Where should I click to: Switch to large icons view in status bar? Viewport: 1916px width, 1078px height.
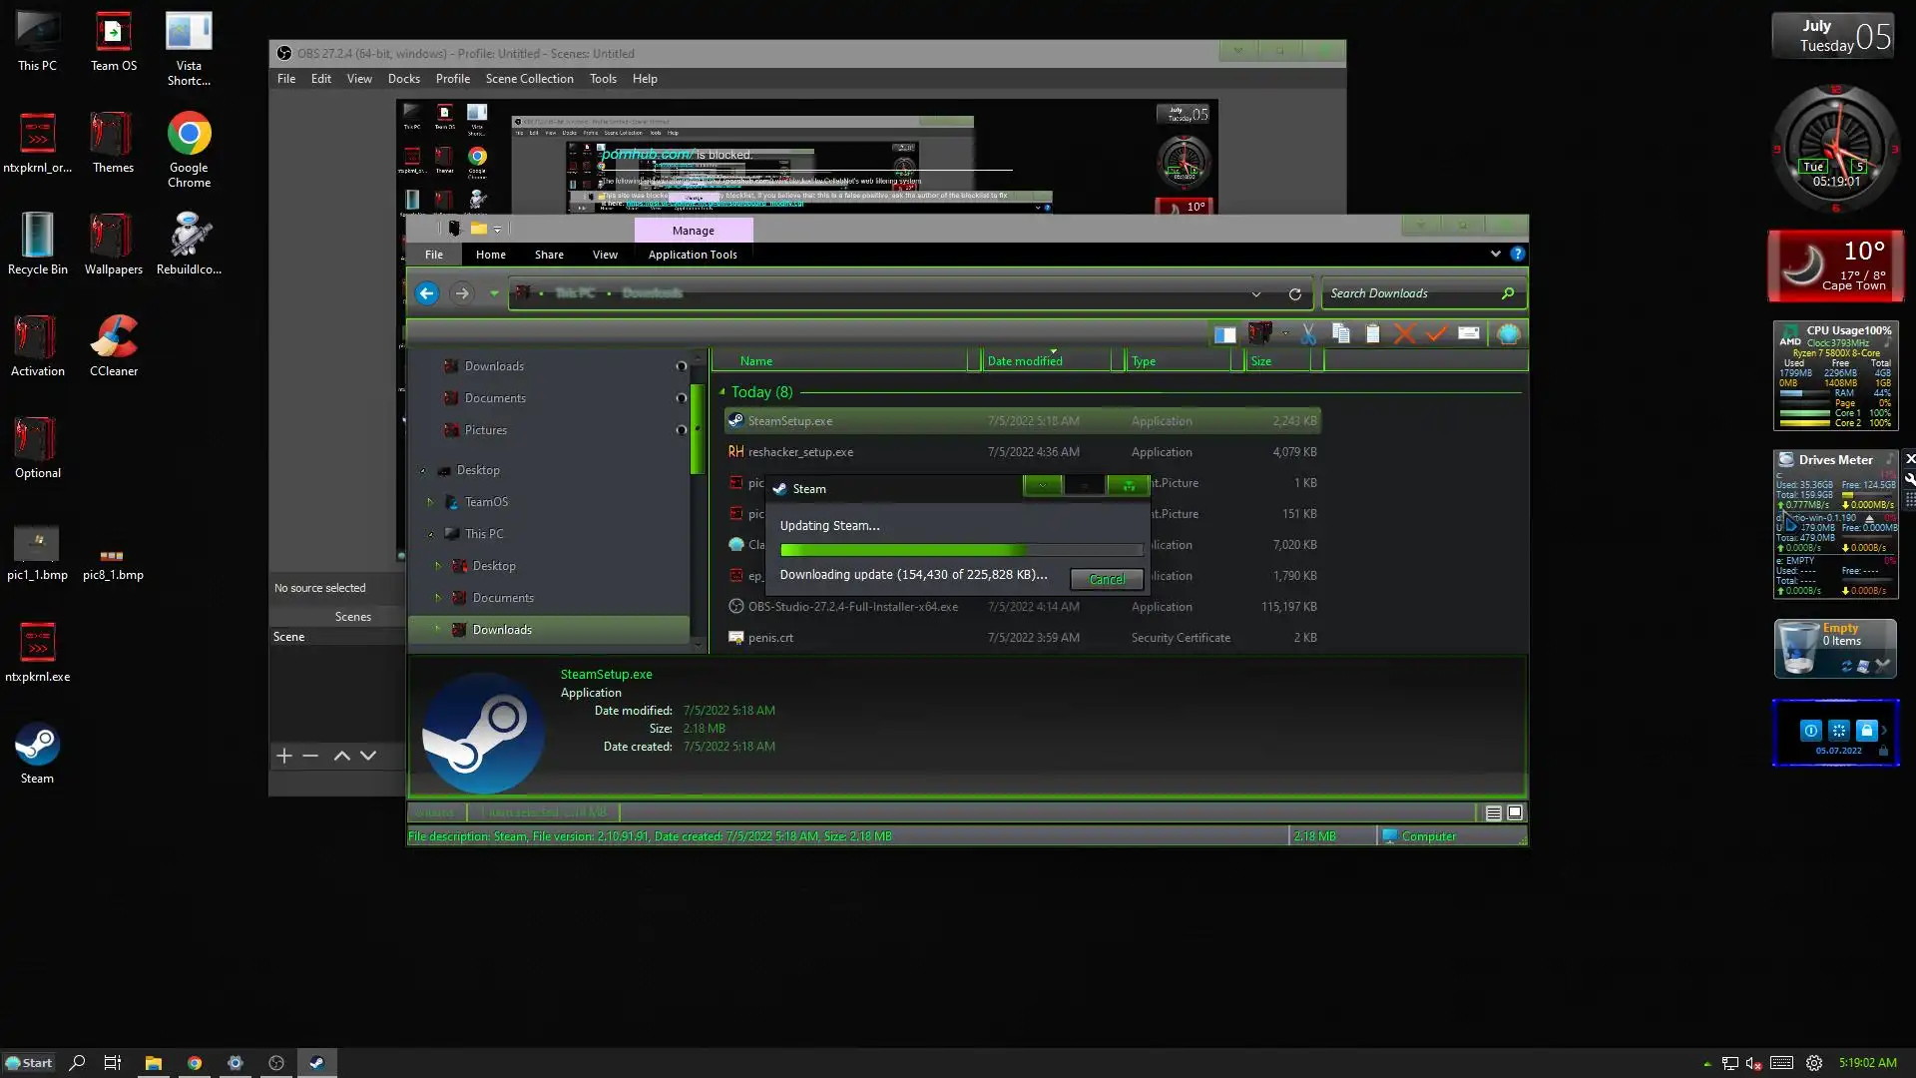(x=1515, y=813)
